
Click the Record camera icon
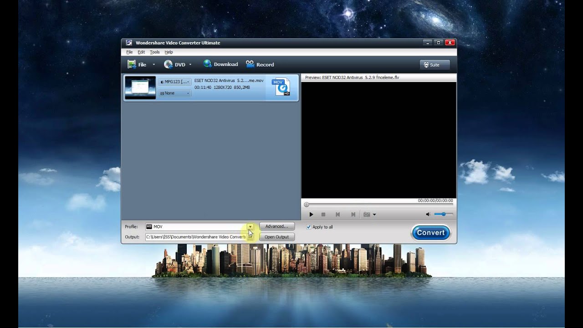point(250,64)
